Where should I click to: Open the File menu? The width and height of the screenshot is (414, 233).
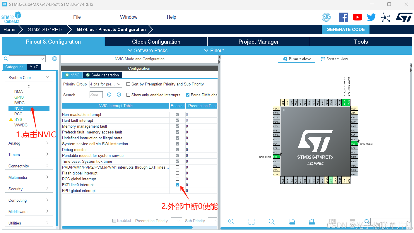tap(77, 17)
